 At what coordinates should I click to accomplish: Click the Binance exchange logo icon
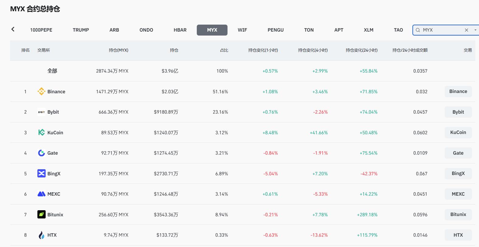click(x=41, y=91)
